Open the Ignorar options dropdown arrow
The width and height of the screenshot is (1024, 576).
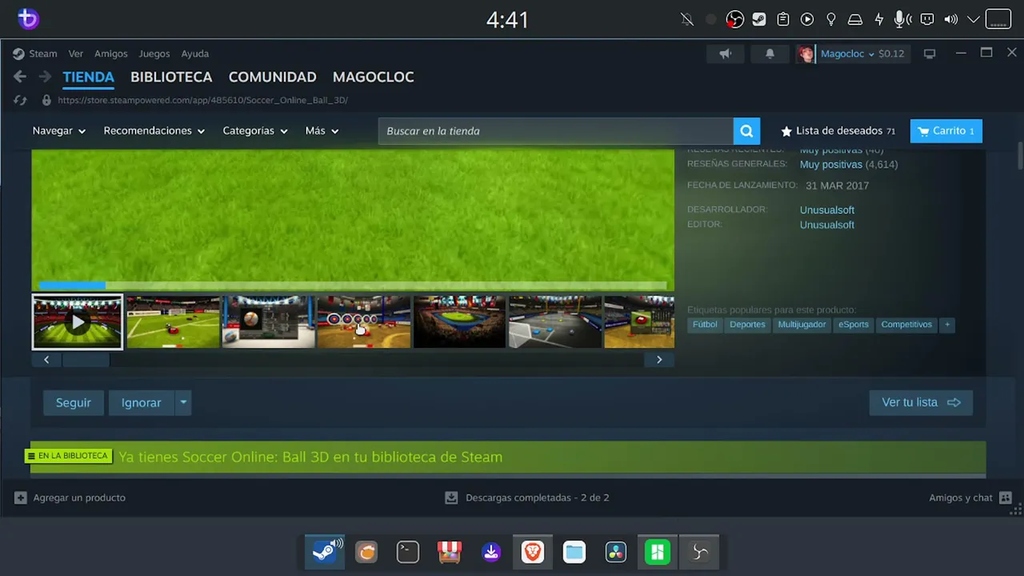tap(183, 402)
